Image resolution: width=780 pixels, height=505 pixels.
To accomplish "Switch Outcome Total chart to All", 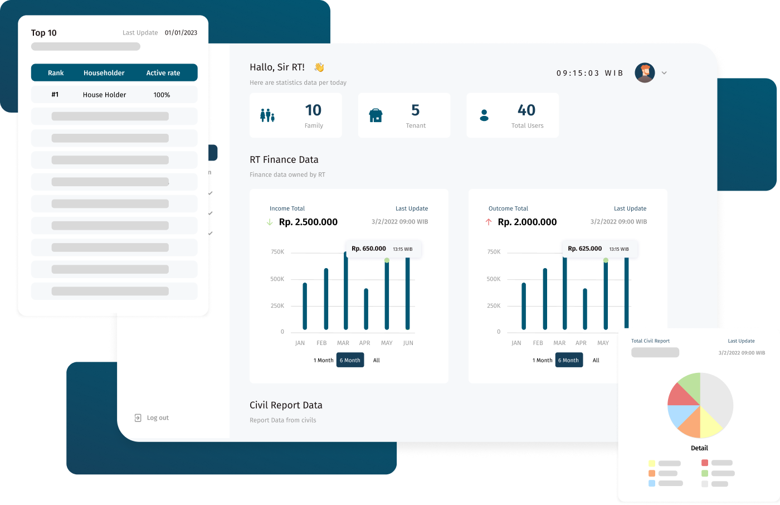I will click(596, 360).
